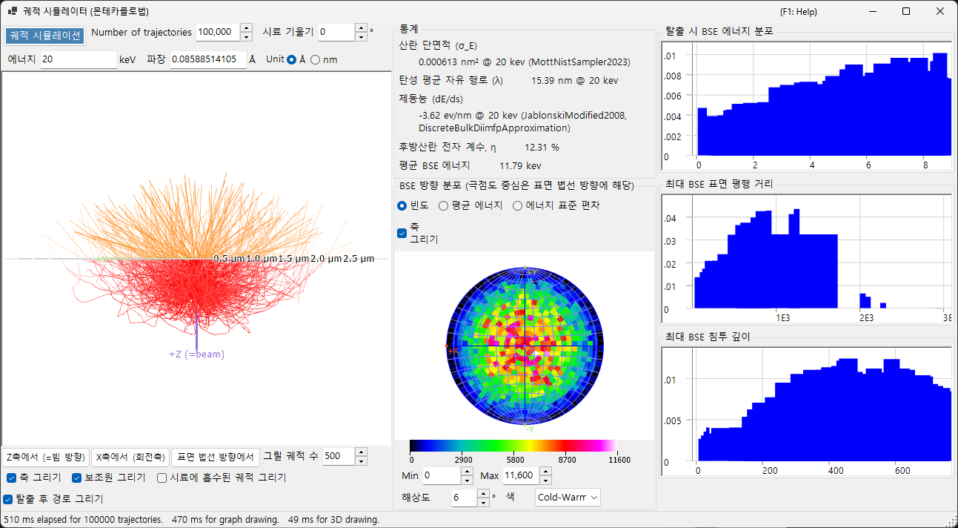958x528 pixels.
Task: Edit the 해상도 resolution field
Action: coord(464,497)
